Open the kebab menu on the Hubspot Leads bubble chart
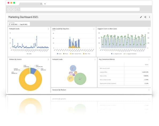The image size is (159, 126). point(95,59)
